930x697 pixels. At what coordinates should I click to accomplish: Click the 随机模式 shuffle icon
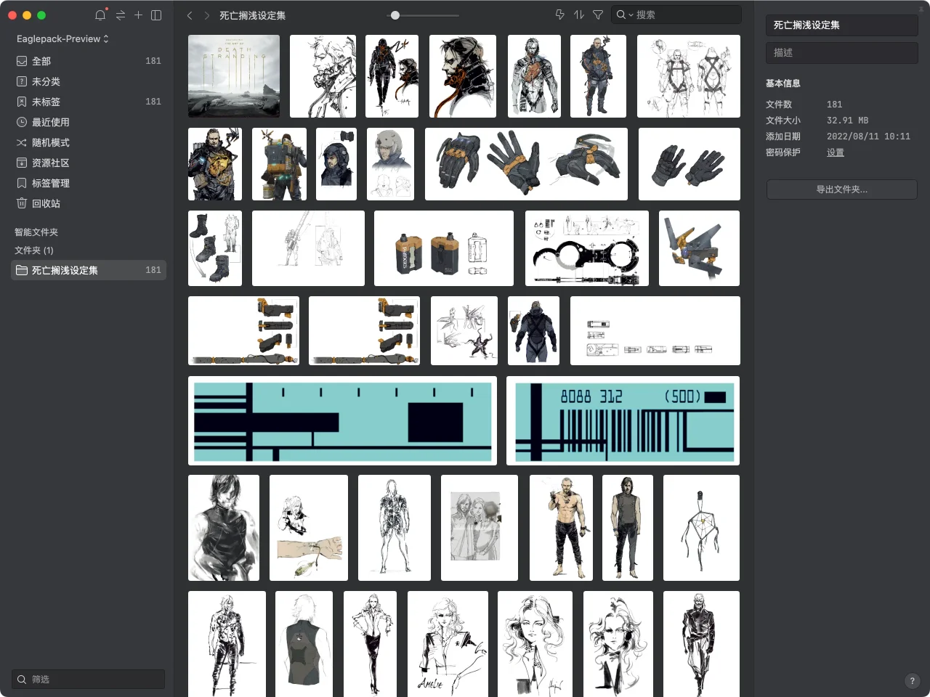(22, 142)
